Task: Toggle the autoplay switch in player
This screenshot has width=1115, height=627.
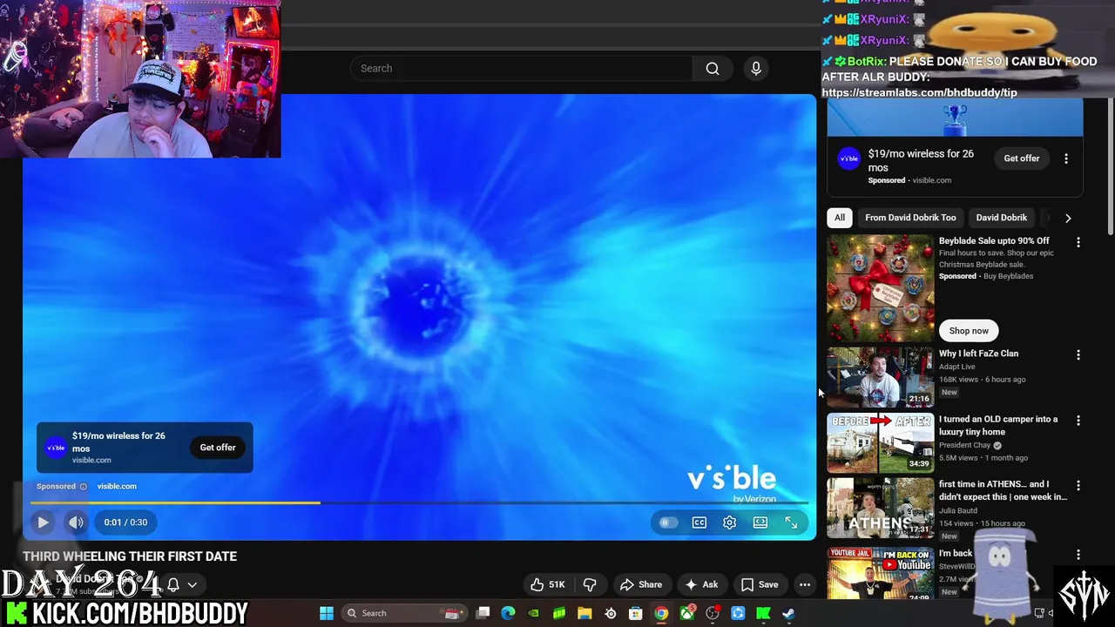Action: point(668,522)
